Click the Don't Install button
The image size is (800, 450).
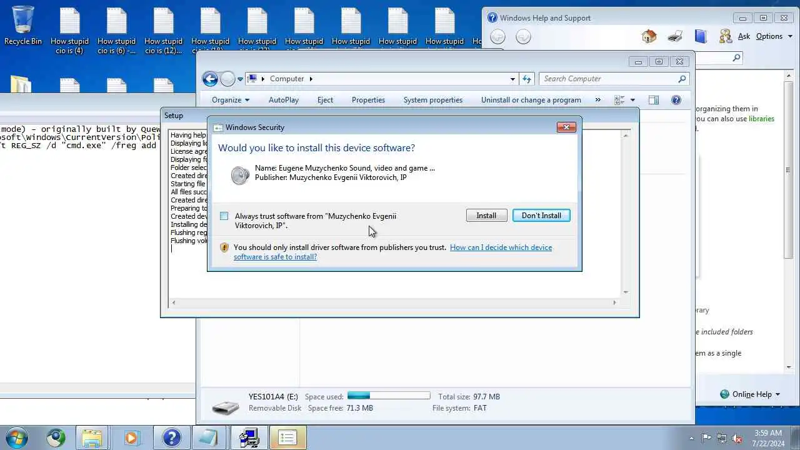pyautogui.click(x=541, y=216)
